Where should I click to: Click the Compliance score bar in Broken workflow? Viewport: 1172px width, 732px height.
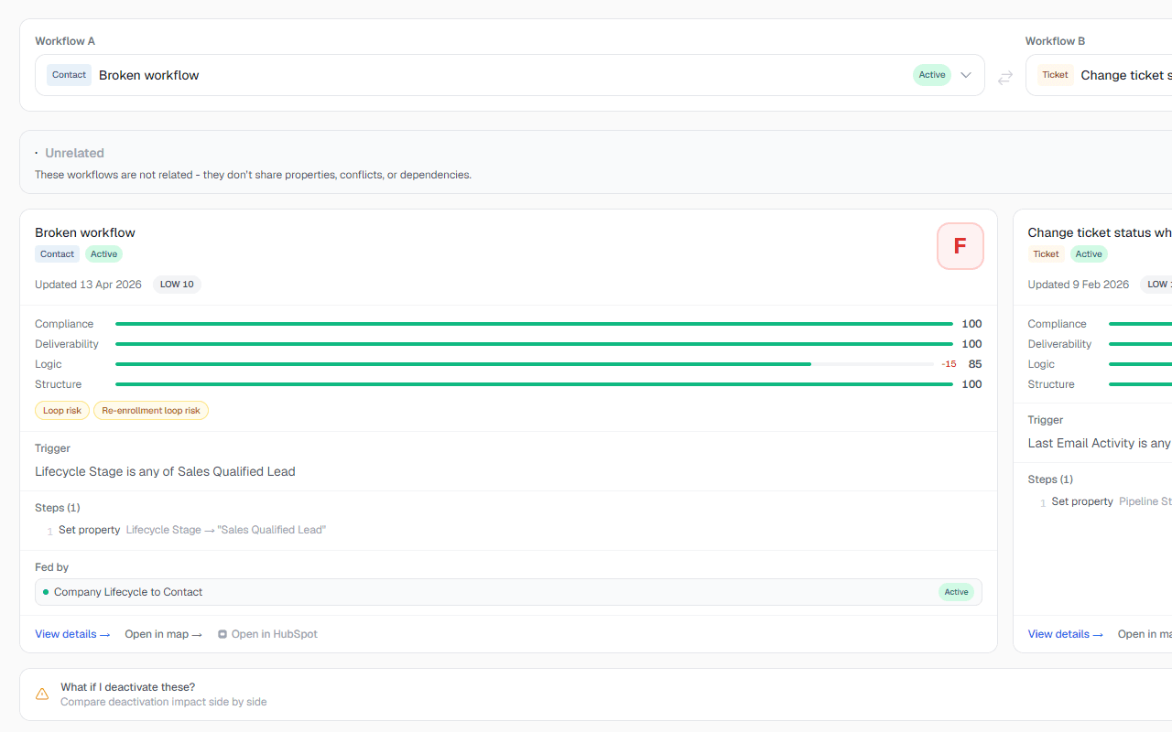(534, 324)
